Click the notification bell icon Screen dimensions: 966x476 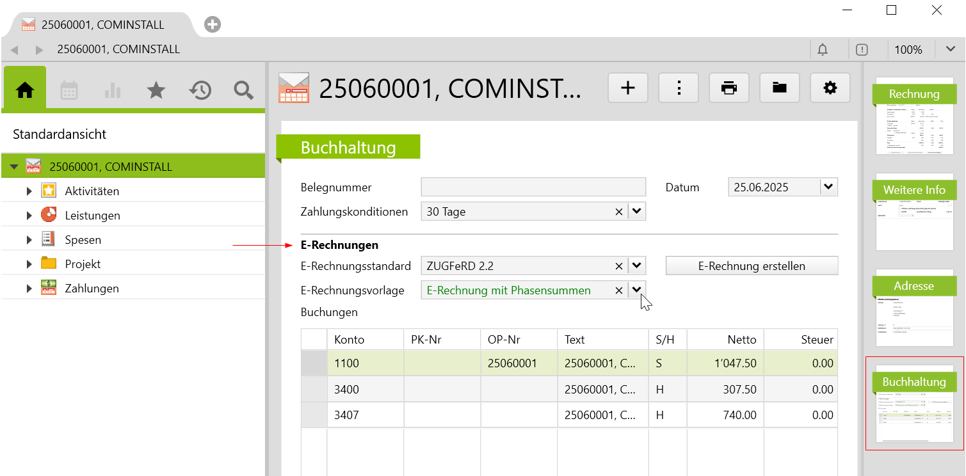[823, 50]
